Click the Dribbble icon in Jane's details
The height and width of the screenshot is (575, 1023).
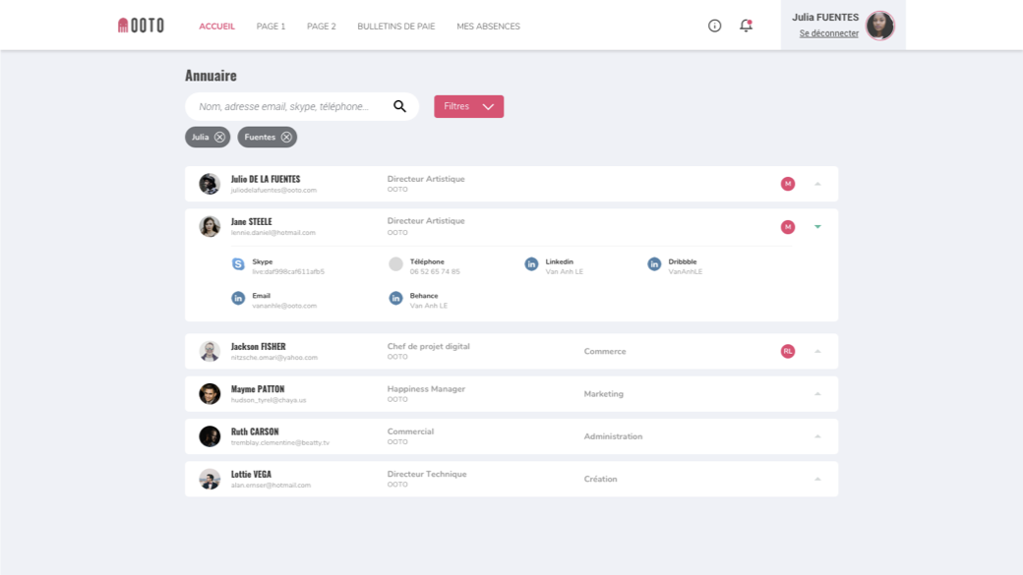pos(654,264)
